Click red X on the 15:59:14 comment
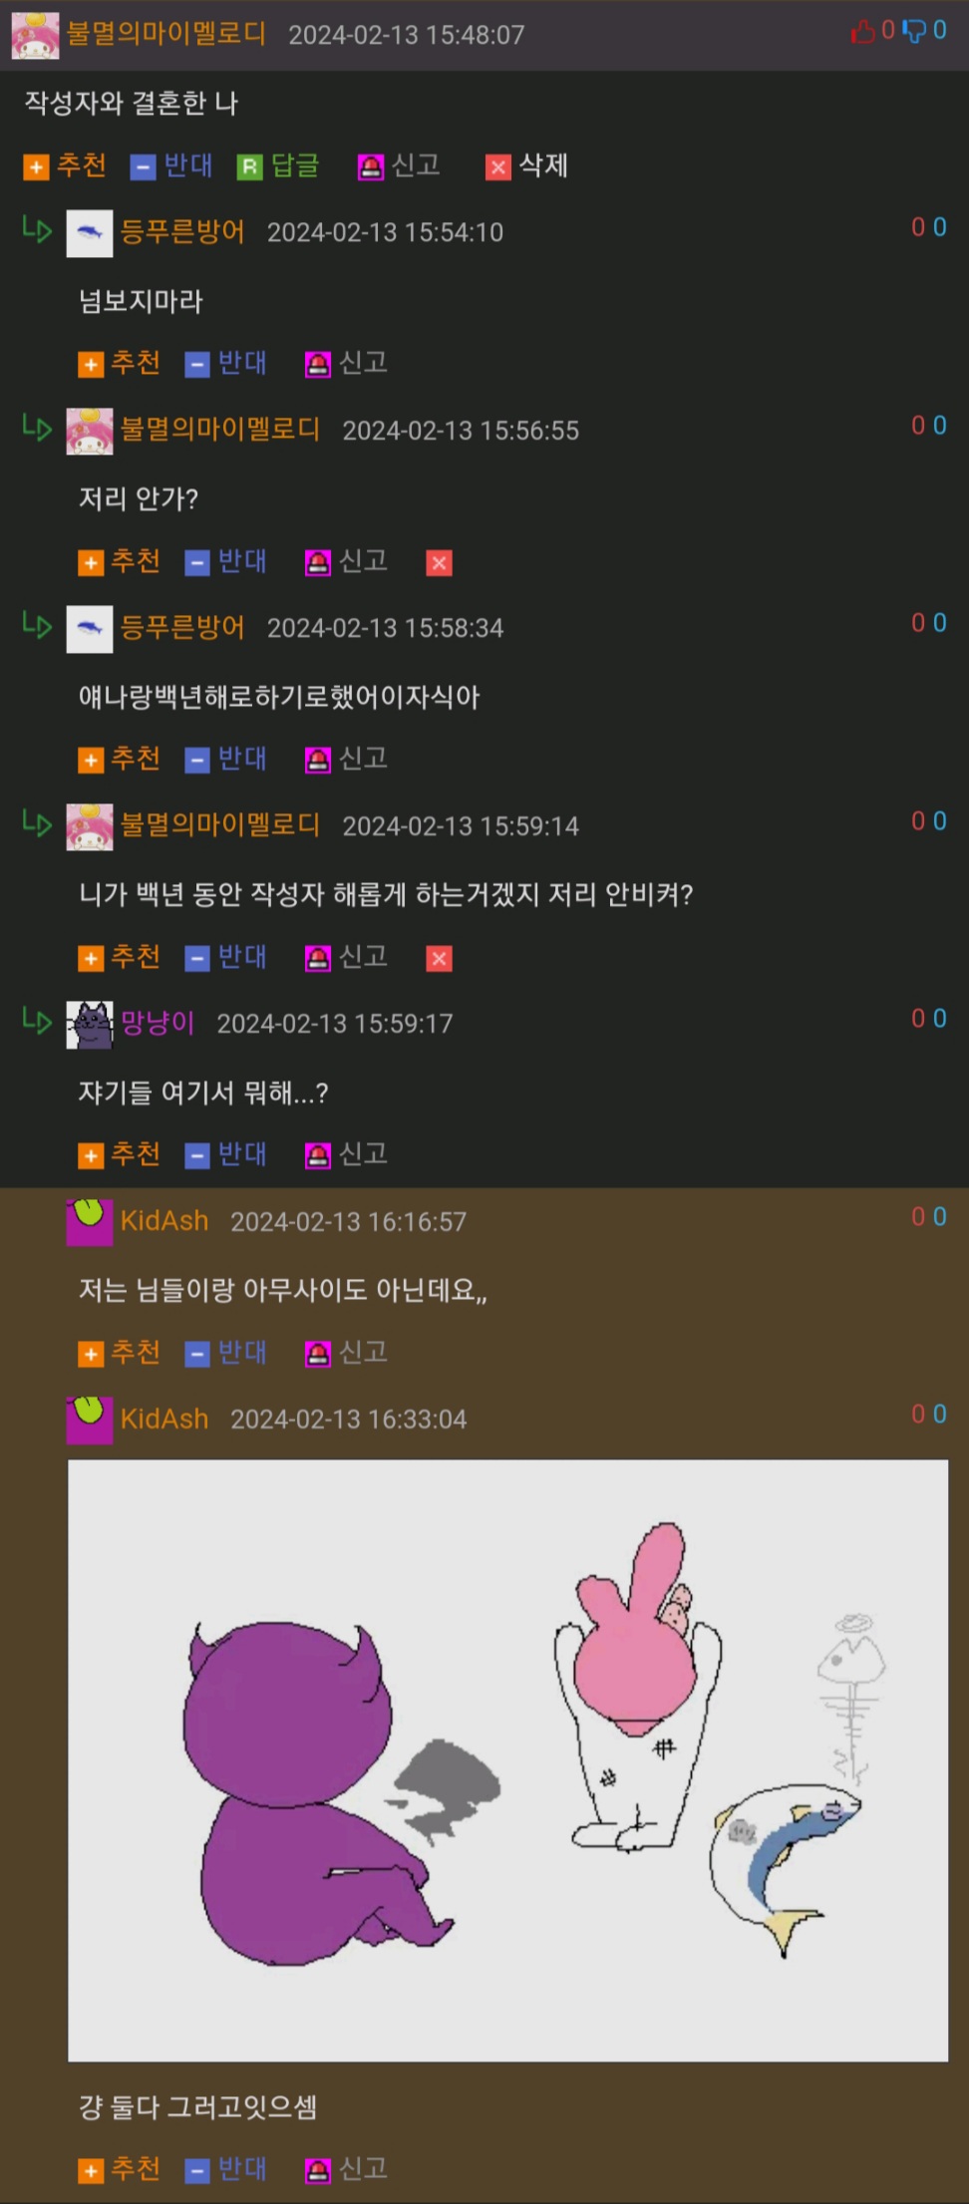This screenshot has width=969, height=2204. [x=439, y=959]
